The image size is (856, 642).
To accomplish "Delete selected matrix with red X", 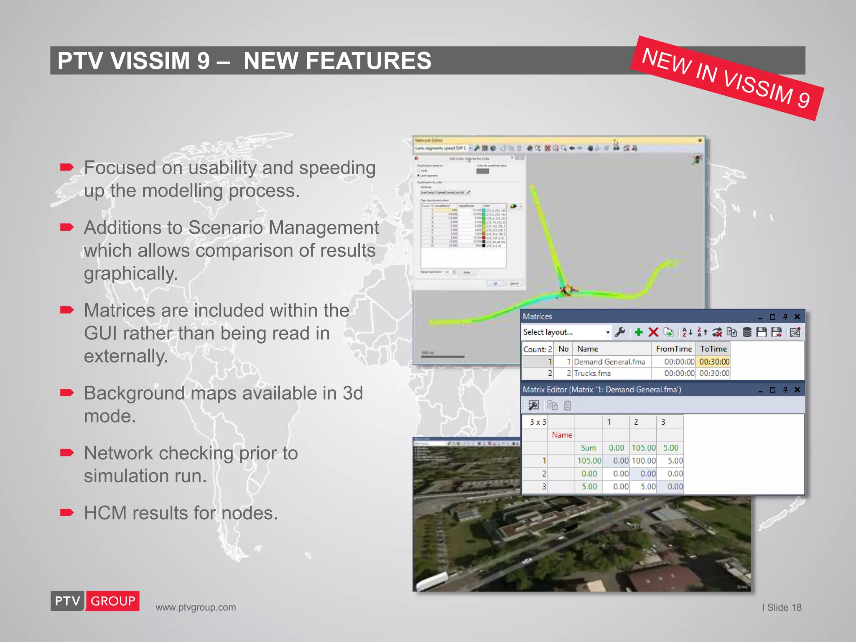I will (x=653, y=332).
